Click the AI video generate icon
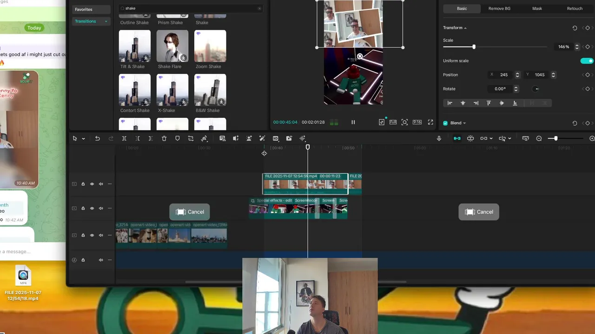The width and height of the screenshot is (595, 334). [x=289, y=138]
